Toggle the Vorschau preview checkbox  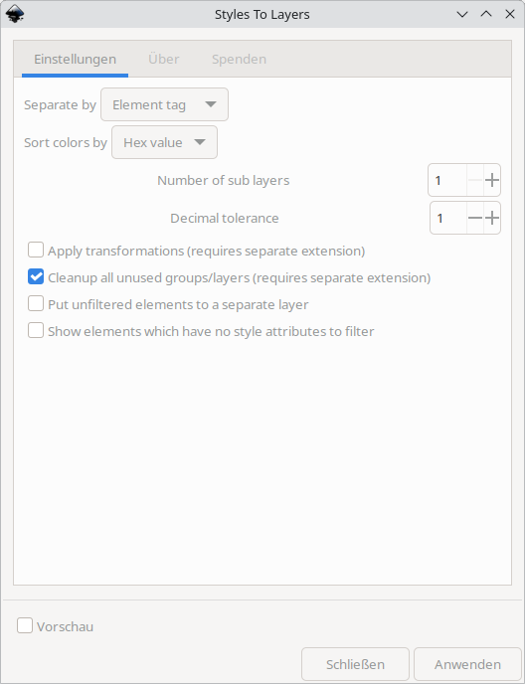tap(25, 625)
